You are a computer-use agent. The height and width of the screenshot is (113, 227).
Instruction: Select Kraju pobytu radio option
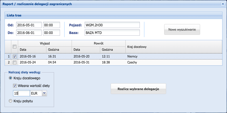point(10,101)
